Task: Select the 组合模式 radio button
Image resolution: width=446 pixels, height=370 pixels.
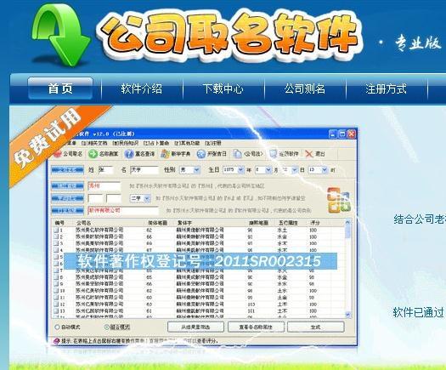Action: 107,327
